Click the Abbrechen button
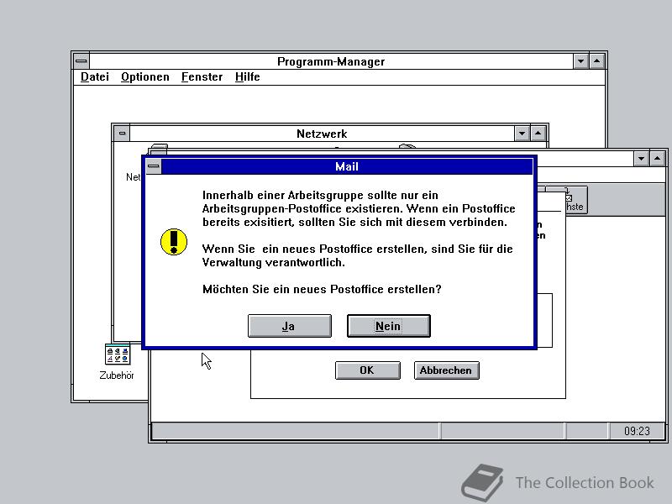Image resolution: width=672 pixels, height=504 pixels. [446, 370]
